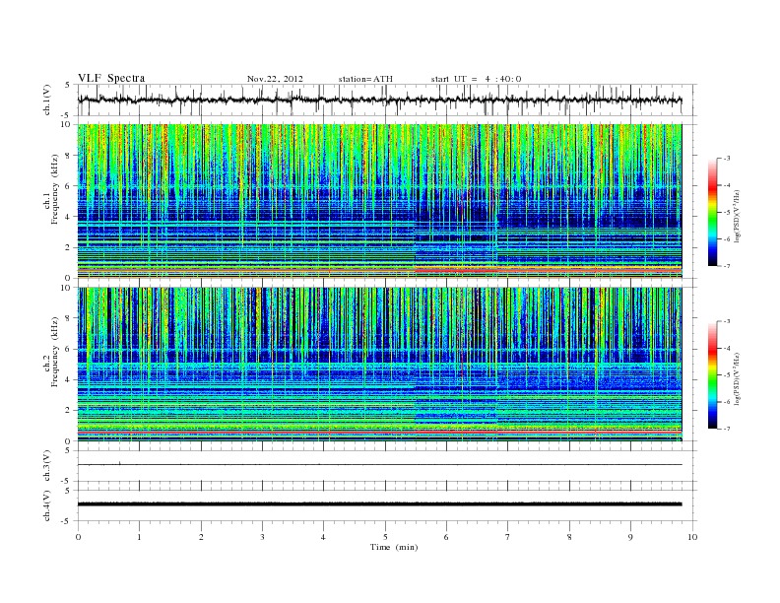The height and width of the screenshot is (603, 780).
Task: Click time axis tick label "10"
Action: pyautogui.click(x=692, y=537)
